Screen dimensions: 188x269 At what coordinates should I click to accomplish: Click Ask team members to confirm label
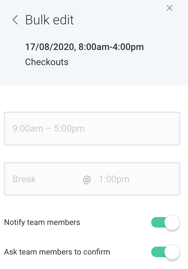click(57, 252)
